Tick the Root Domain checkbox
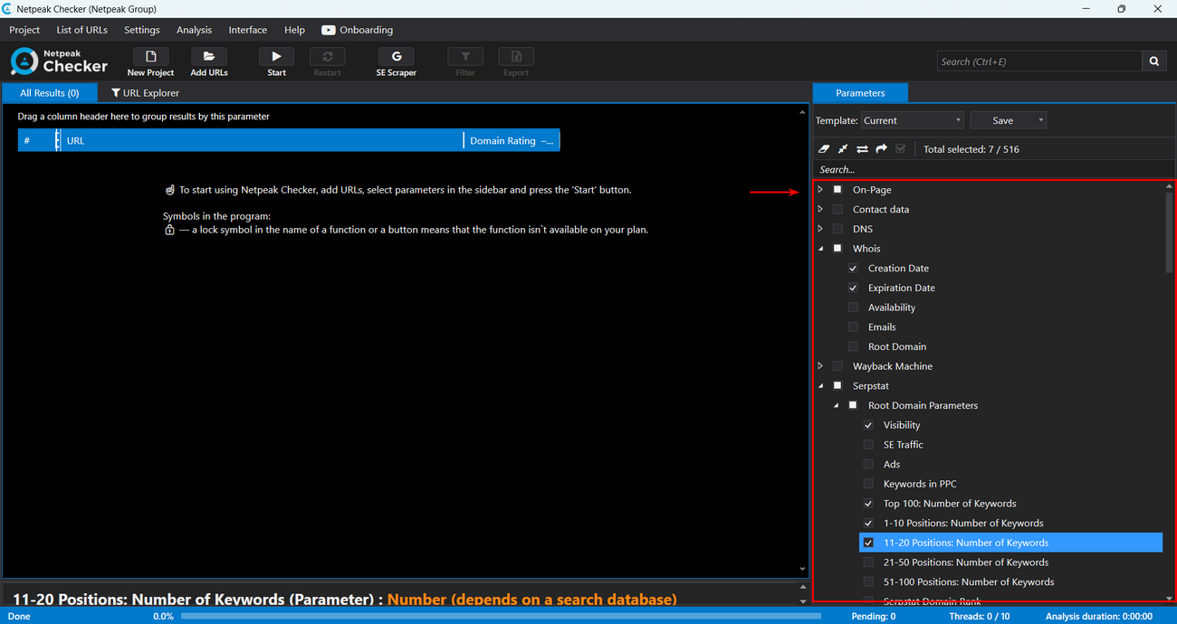1177x624 pixels. [853, 346]
